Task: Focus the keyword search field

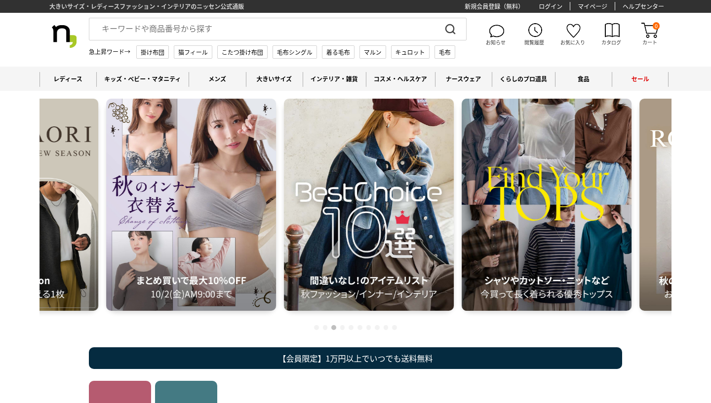Action: (x=277, y=29)
